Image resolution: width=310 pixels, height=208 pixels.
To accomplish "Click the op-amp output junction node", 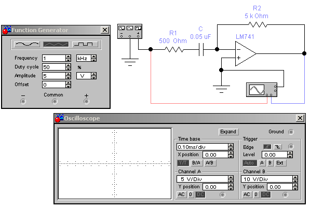I will click(x=304, y=53).
